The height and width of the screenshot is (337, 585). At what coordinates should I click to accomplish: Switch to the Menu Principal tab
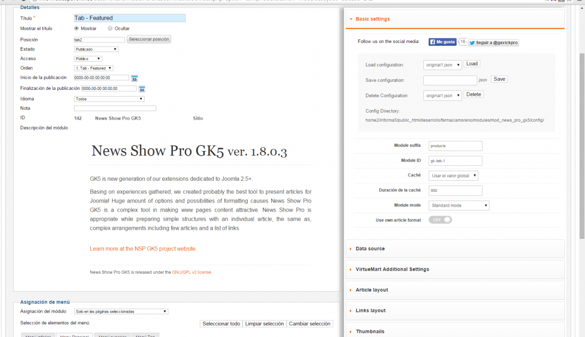click(74, 335)
